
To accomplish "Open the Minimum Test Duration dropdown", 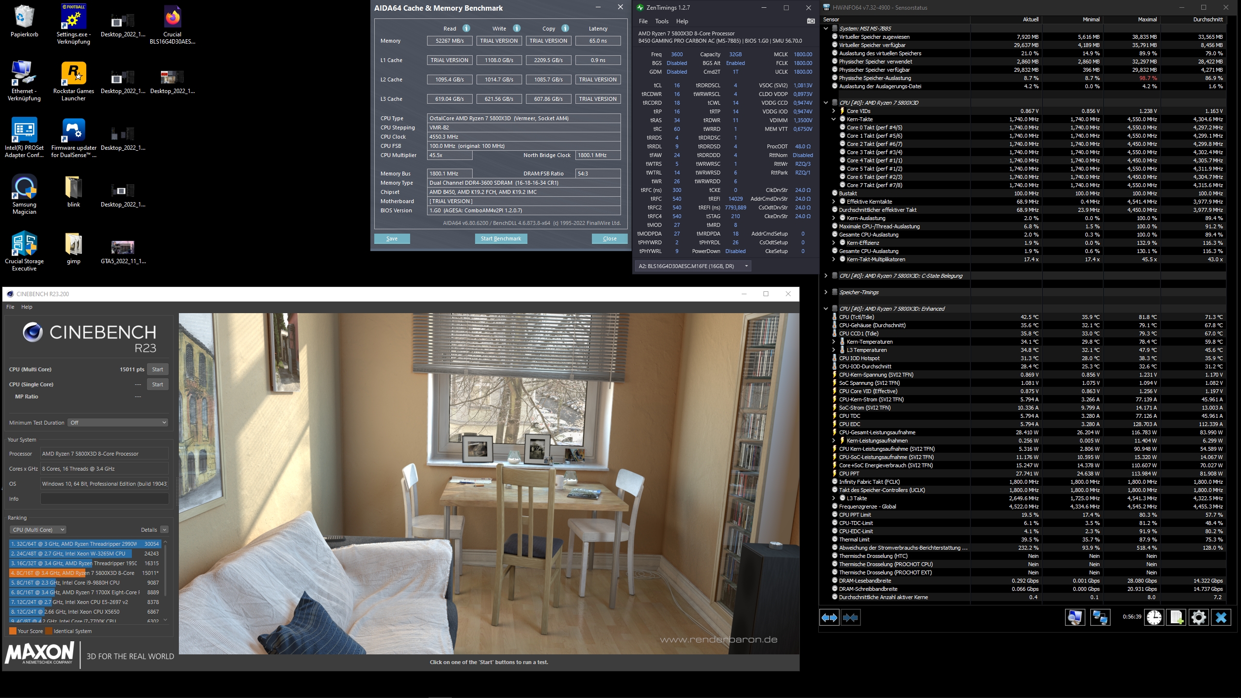I will (x=118, y=423).
